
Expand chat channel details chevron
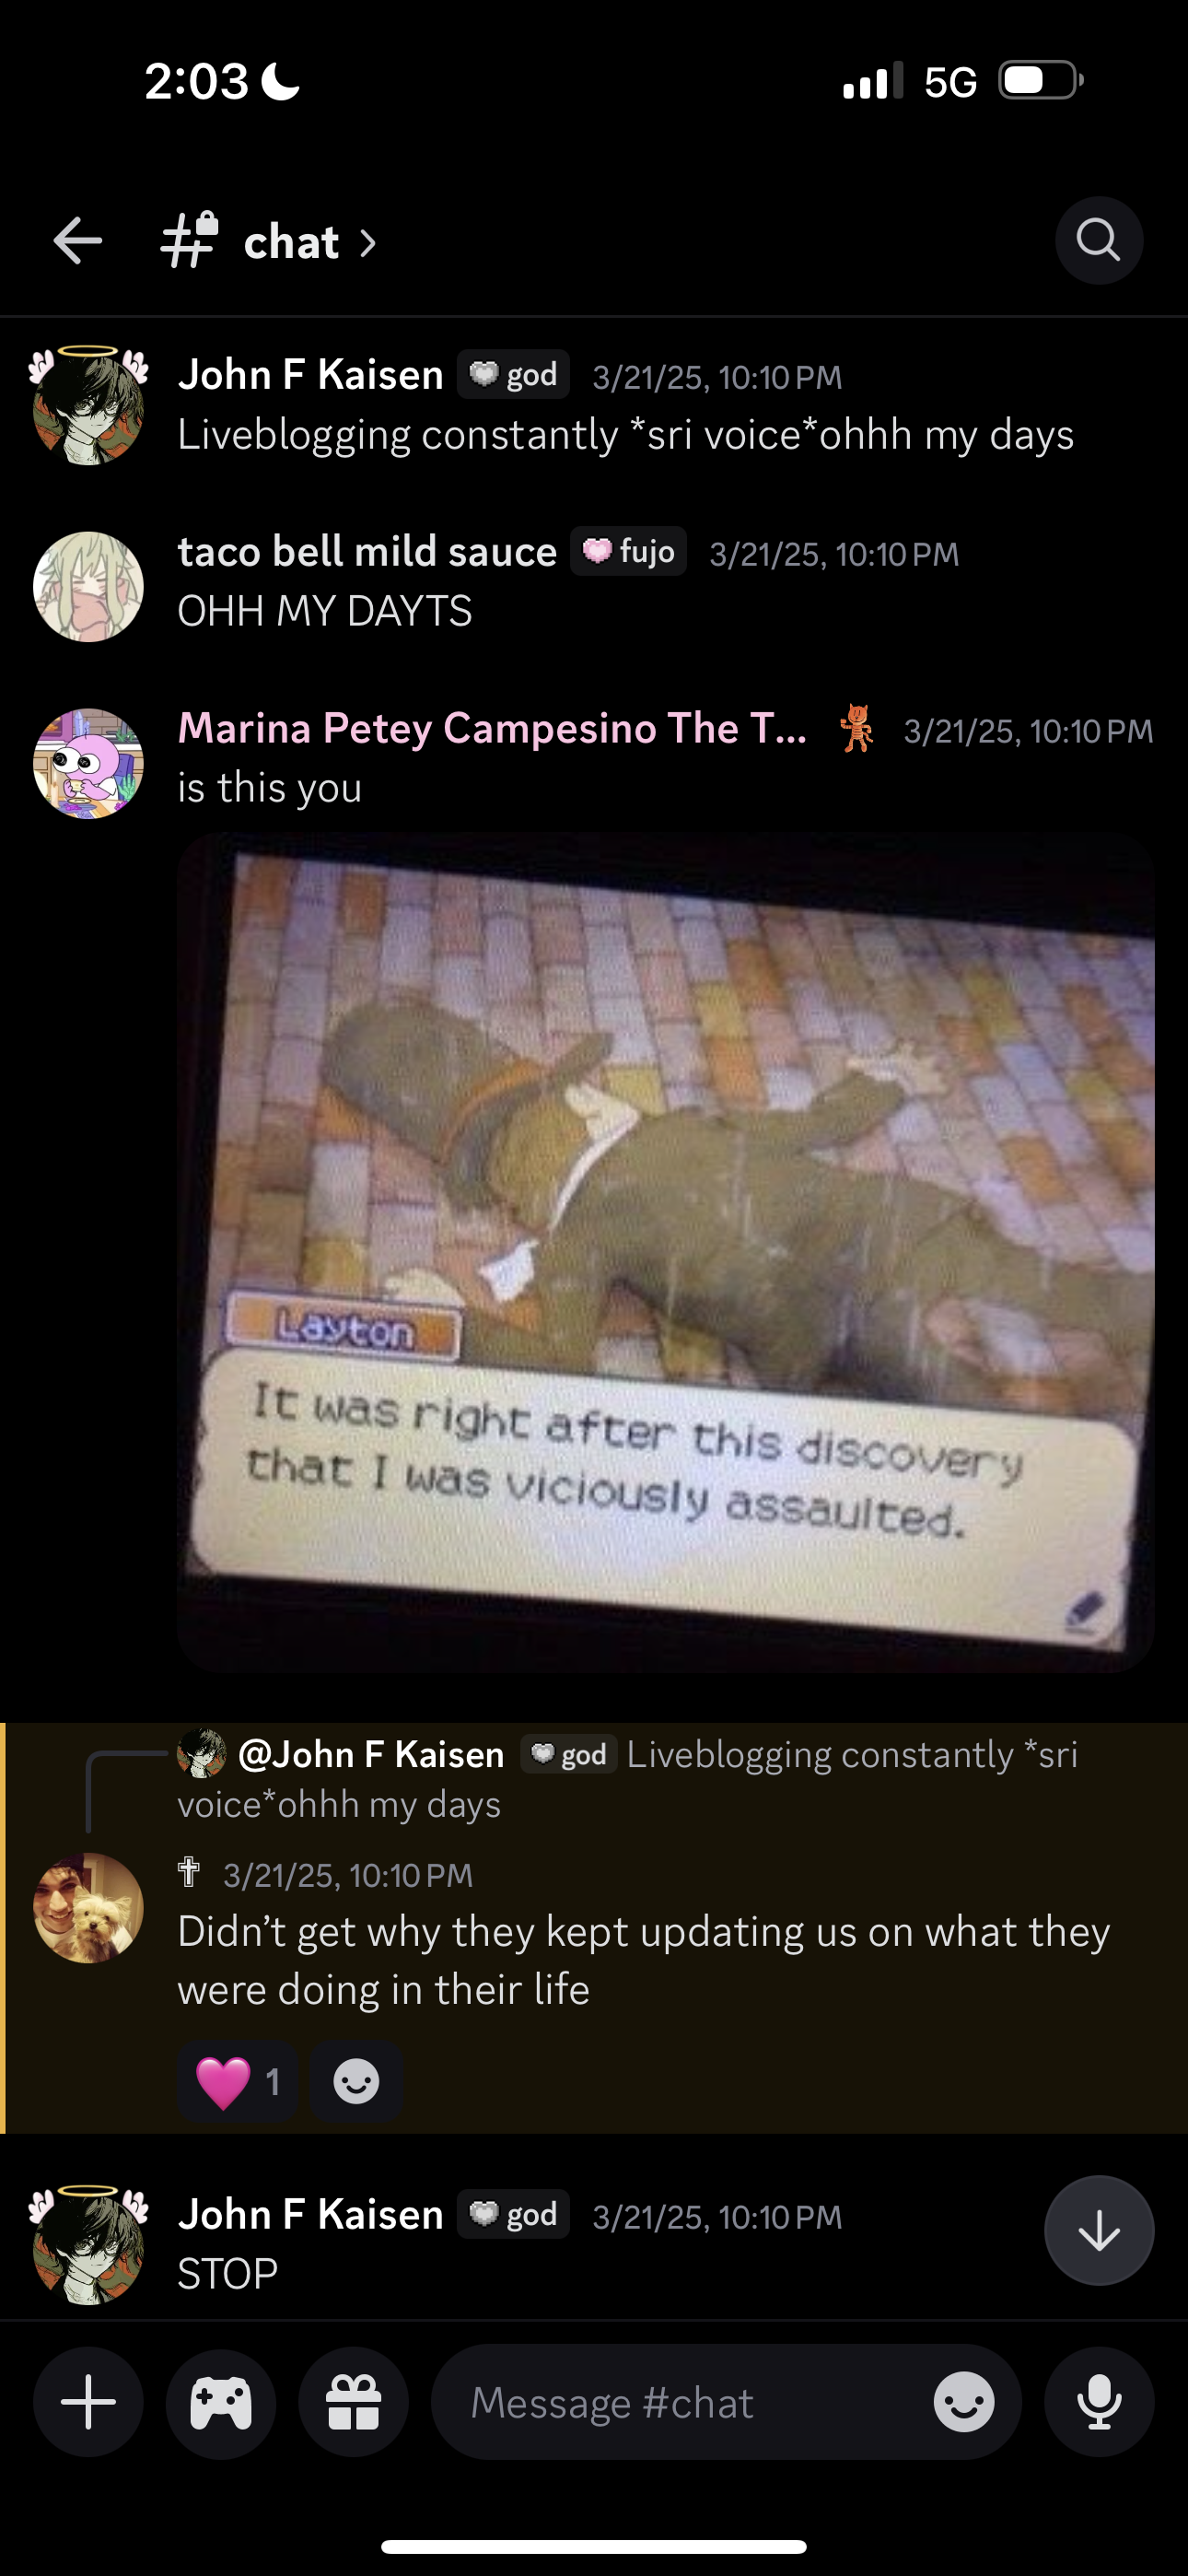point(368,243)
